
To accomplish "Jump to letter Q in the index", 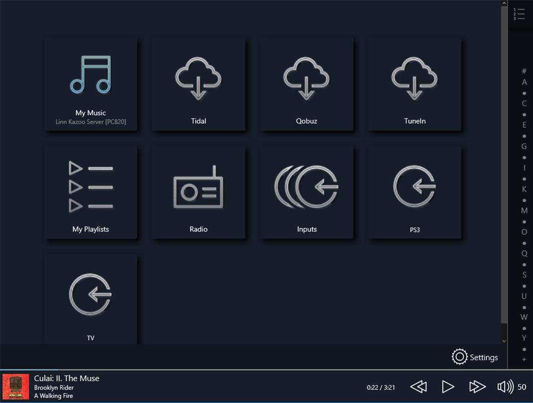I will [x=524, y=253].
